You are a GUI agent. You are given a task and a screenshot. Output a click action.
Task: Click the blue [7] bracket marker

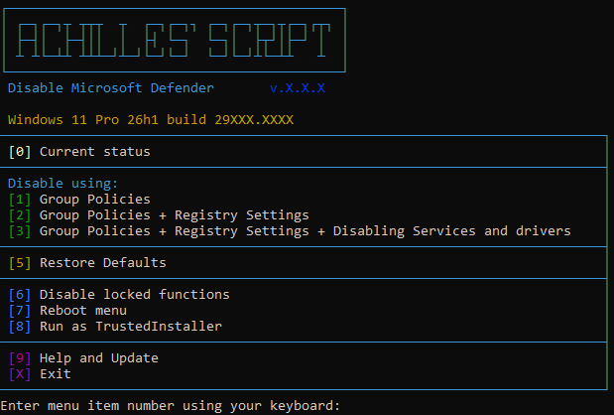coord(20,311)
